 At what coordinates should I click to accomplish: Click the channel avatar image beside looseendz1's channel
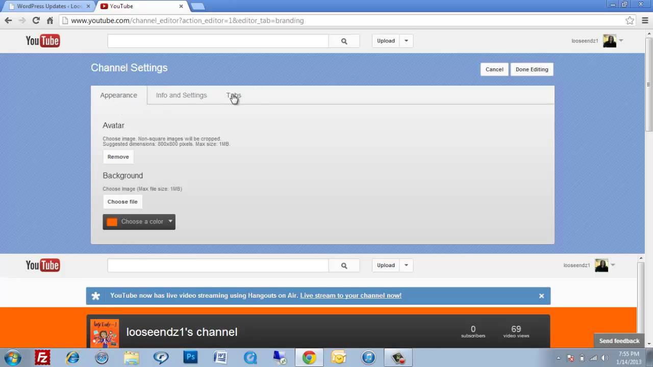click(105, 333)
